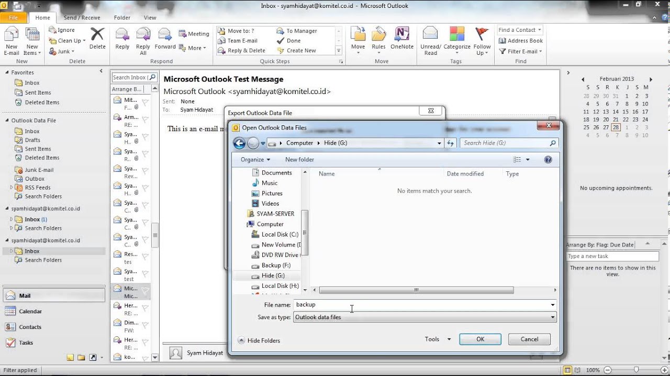Open the New Items ribbon icon
This screenshot has height=376, width=670.
click(x=31, y=41)
